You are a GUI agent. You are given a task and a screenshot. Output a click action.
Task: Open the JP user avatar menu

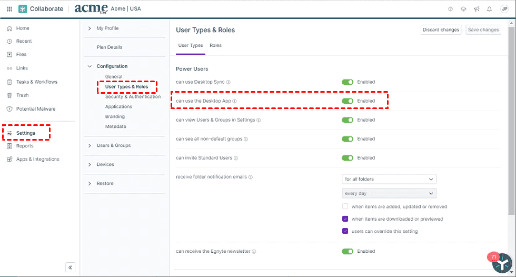coord(504,9)
